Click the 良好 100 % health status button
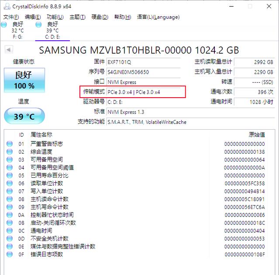Image resolution: width=279 pixels, height=275 pixels. coord(24,80)
